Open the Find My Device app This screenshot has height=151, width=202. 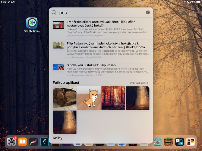32,23
